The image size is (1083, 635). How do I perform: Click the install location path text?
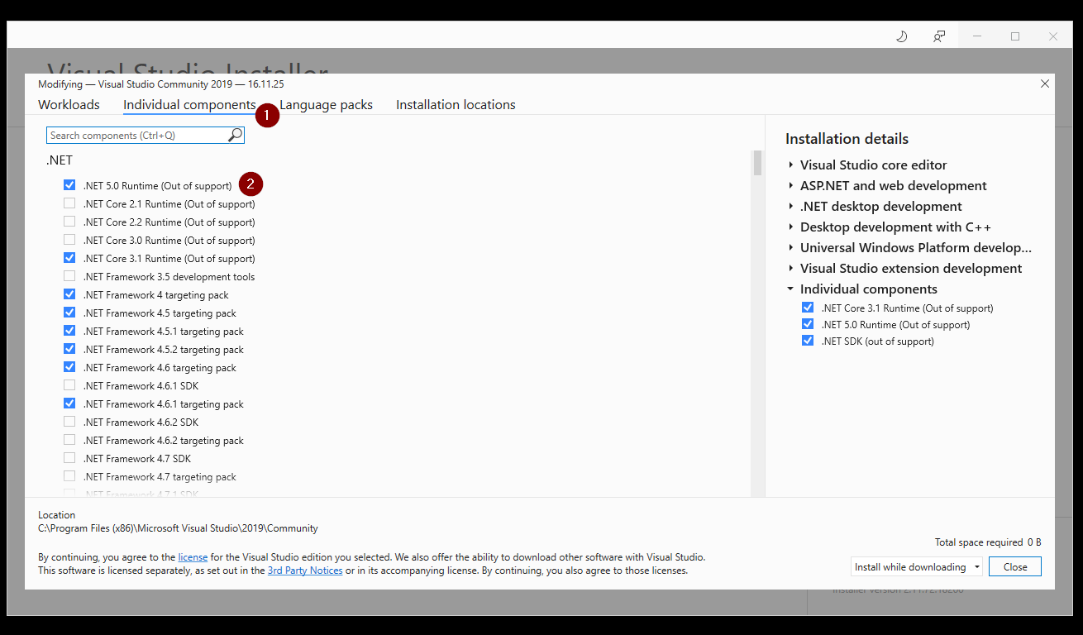click(x=178, y=528)
